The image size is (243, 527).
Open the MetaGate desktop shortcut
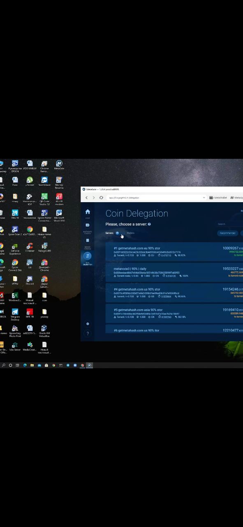(59, 165)
